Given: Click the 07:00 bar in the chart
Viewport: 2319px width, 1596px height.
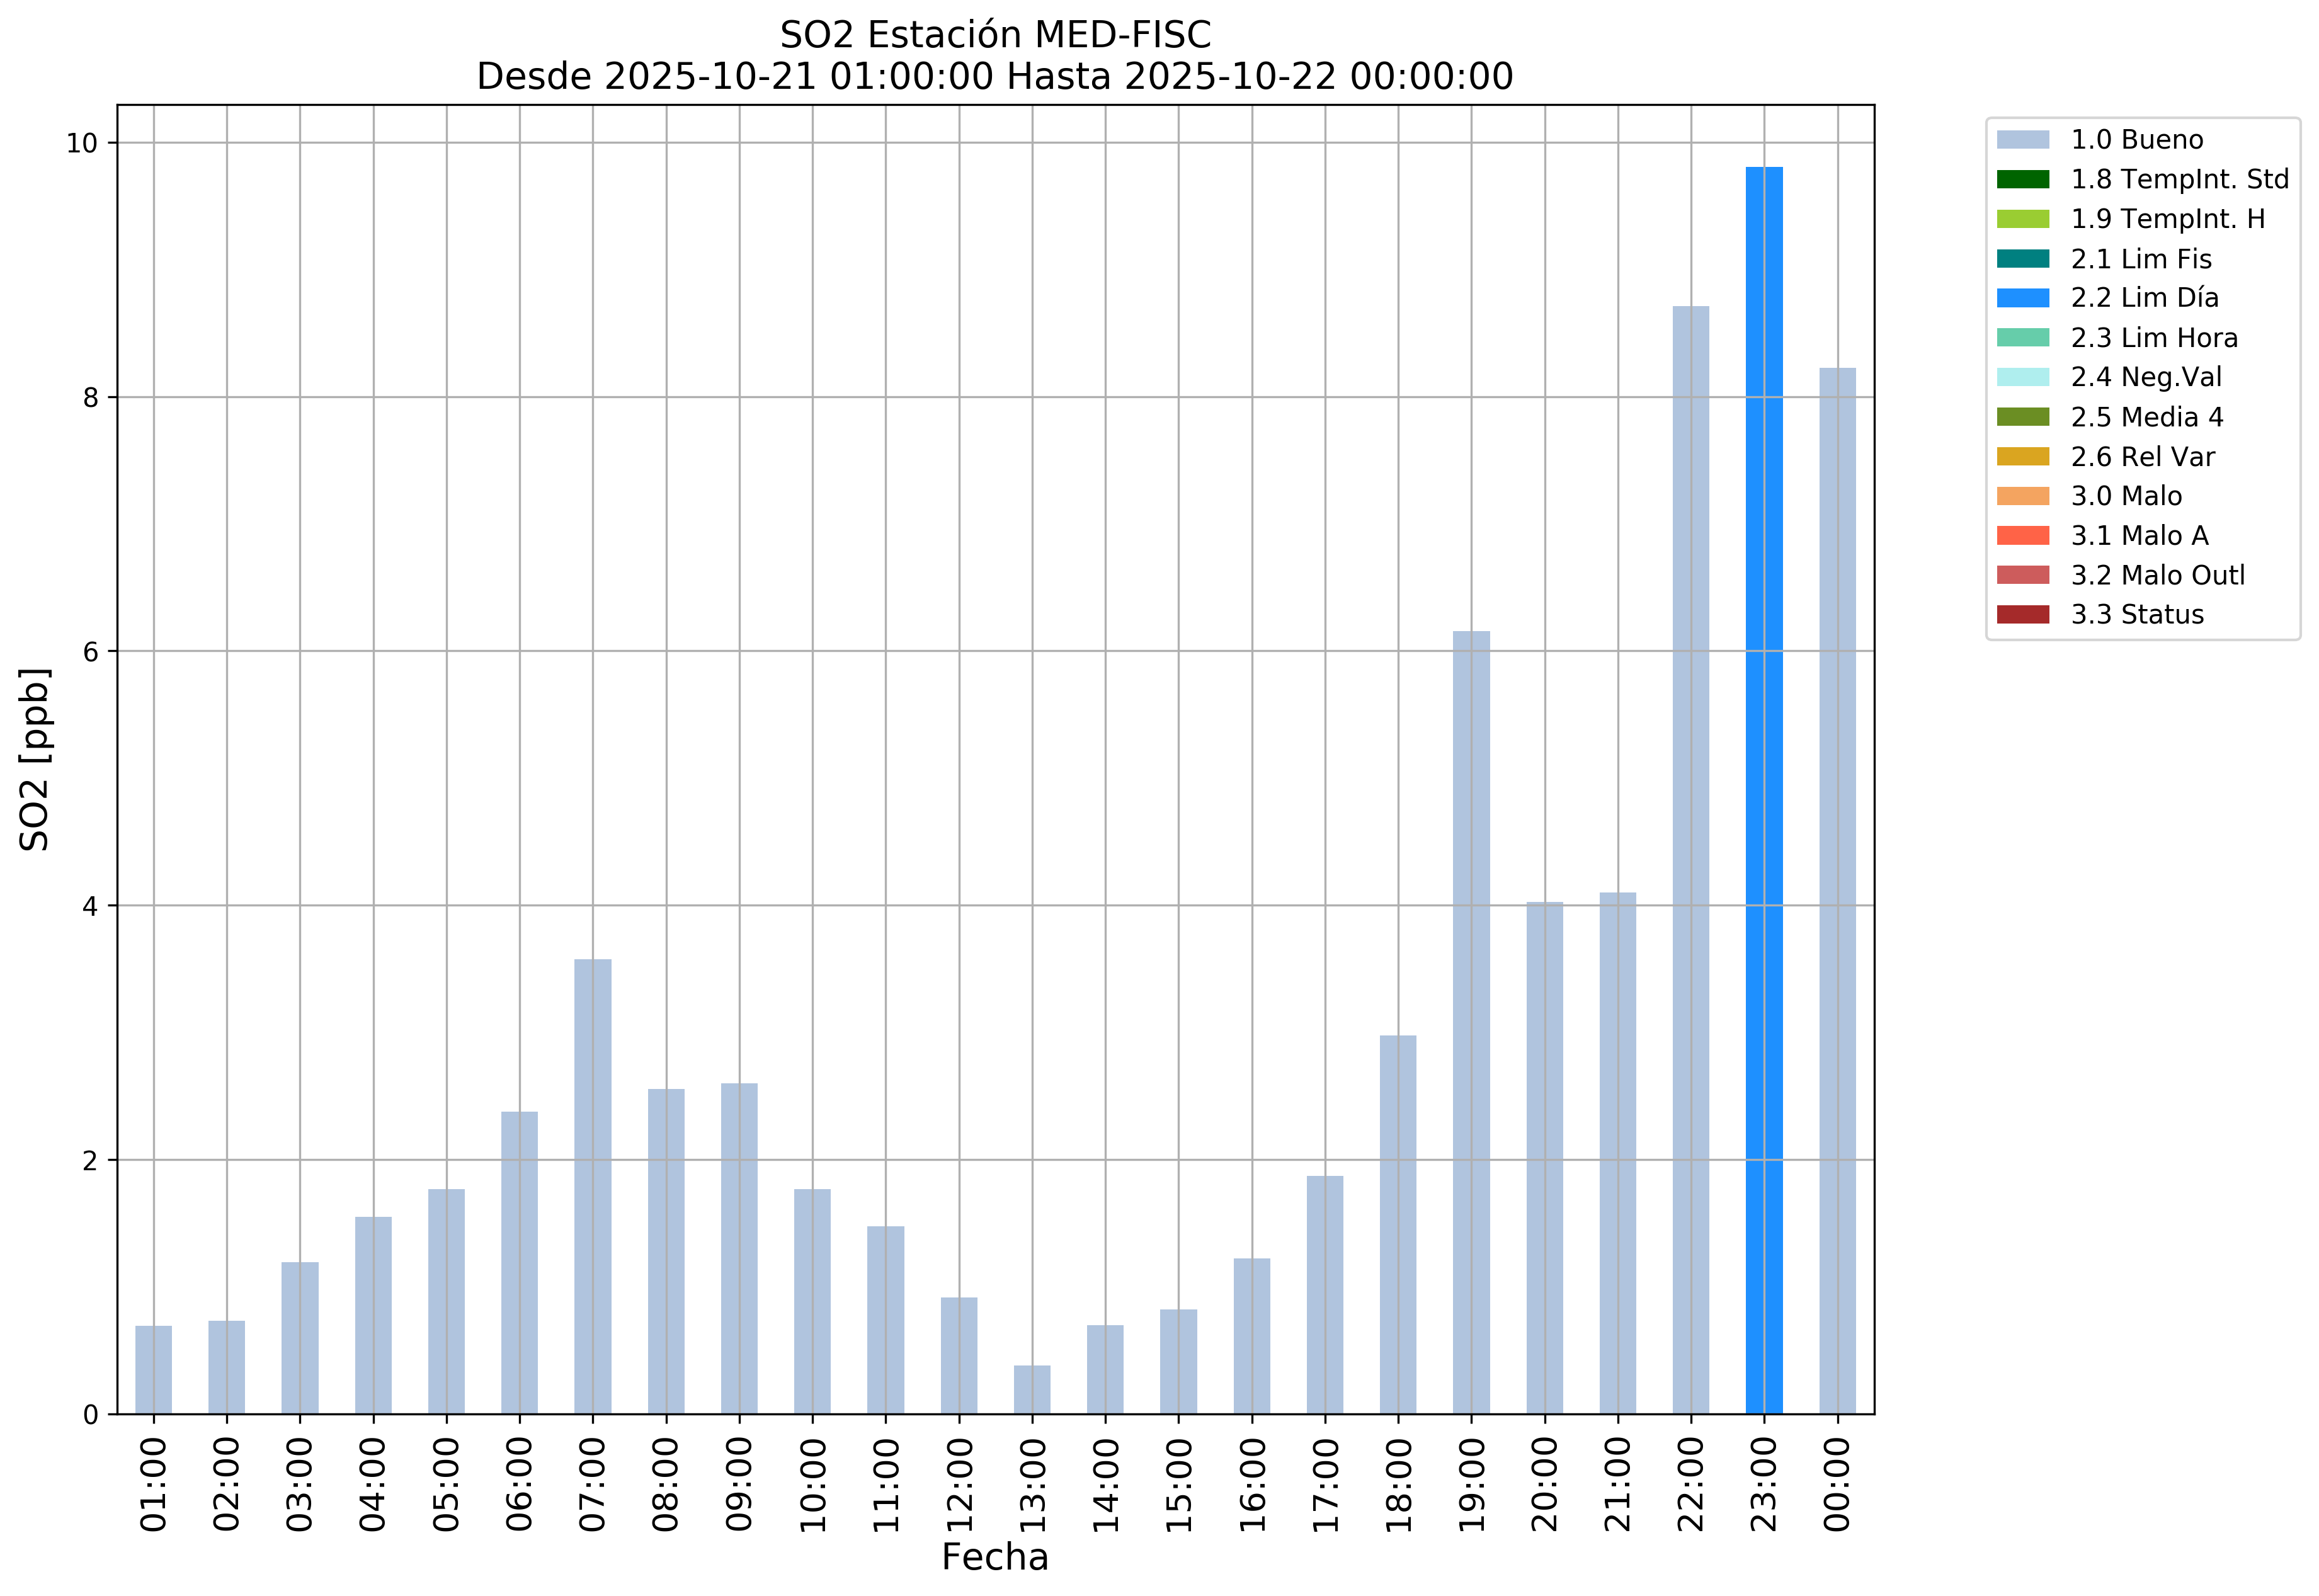Looking at the screenshot, I should pos(593,1186).
